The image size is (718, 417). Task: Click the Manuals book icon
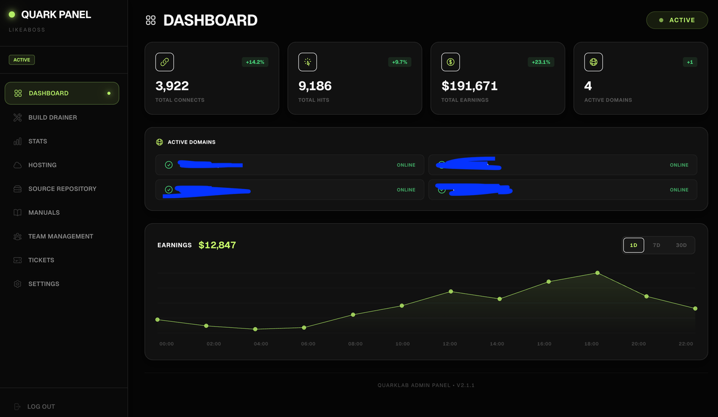pos(17,212)
